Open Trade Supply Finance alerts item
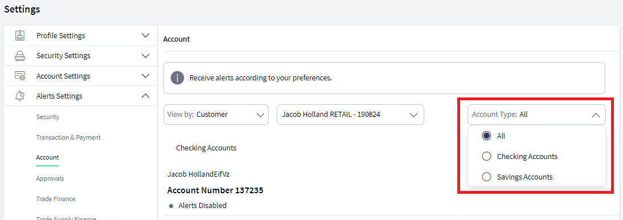Image resolution: width=623 pixels, height=220 pixels. click(66, 218)
